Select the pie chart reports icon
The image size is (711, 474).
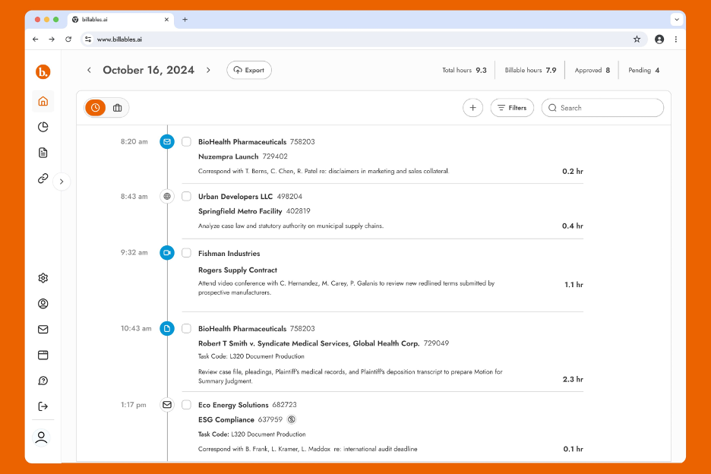click(x=43, y=127)
